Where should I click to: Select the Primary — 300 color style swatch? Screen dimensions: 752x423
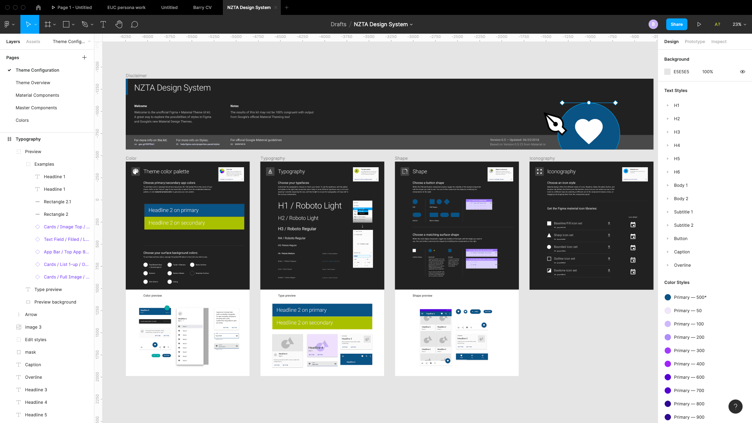tap(668, 351)
